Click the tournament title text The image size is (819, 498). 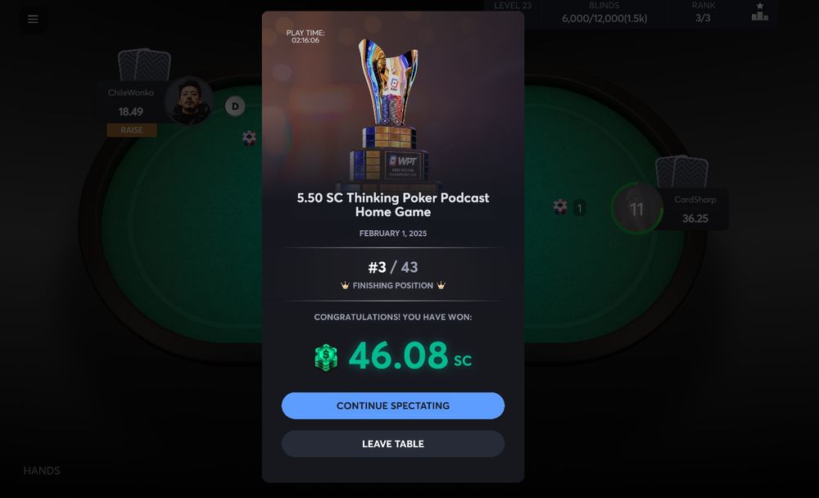pyautogui.click(x=393, y=205)
